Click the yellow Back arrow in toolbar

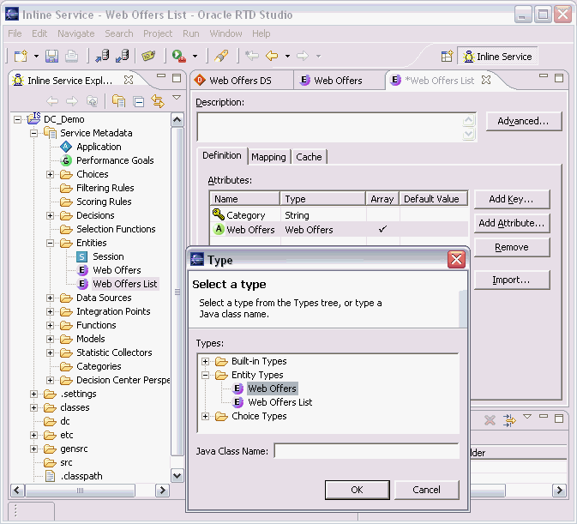point(272,56)
